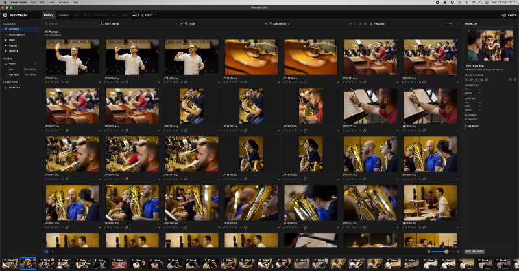Open the View menu
Viewport: 519px width, 271px height.
click(52, 3)
